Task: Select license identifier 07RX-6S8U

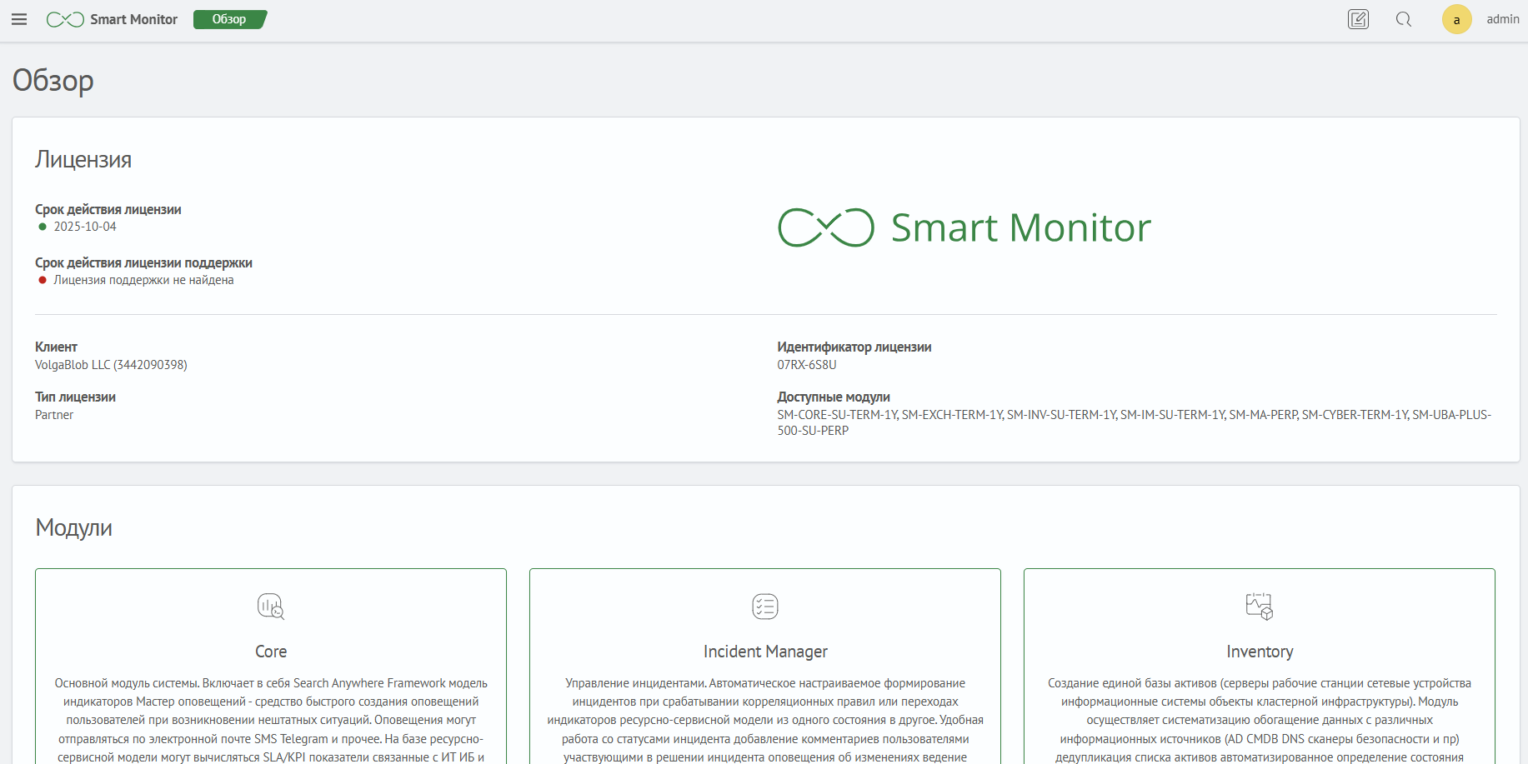Action: click(807, 365)
